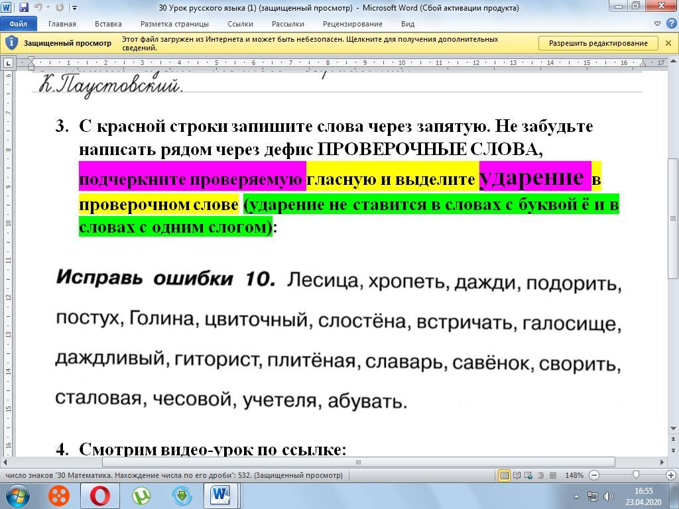Switch to the Вид ribbon tab
679x509 pixels.
coord(408,25)
